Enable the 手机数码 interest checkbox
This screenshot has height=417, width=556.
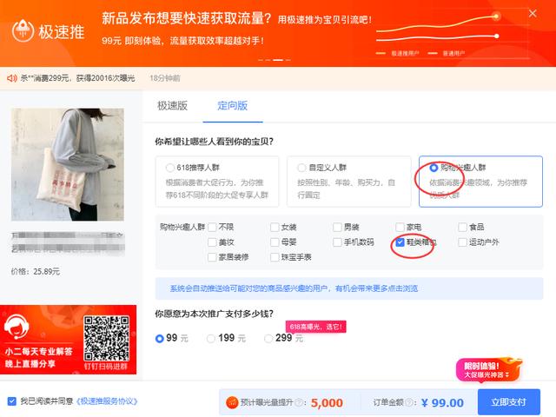click(337, 242)
